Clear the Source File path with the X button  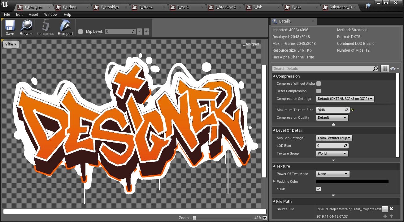coord(391,209)
